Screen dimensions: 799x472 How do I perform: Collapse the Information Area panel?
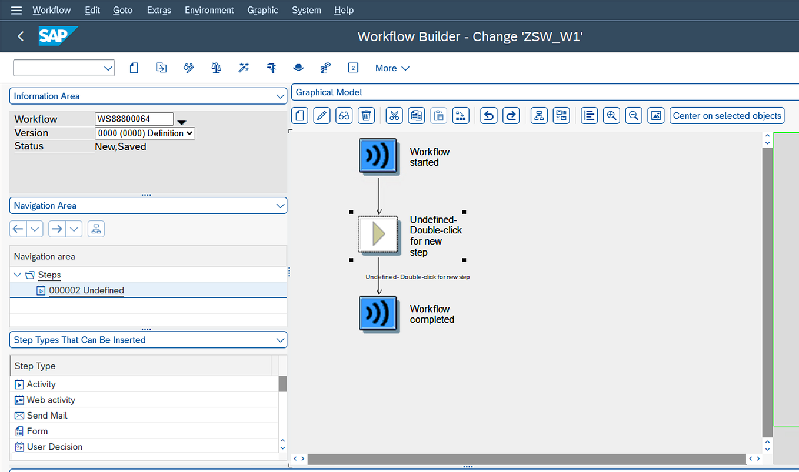[280, 96]
